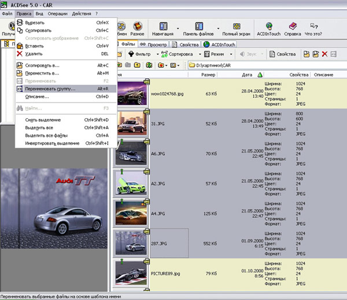The image size is (347, 300).
Task: Open the Файл menu
Action: (8, 13)
